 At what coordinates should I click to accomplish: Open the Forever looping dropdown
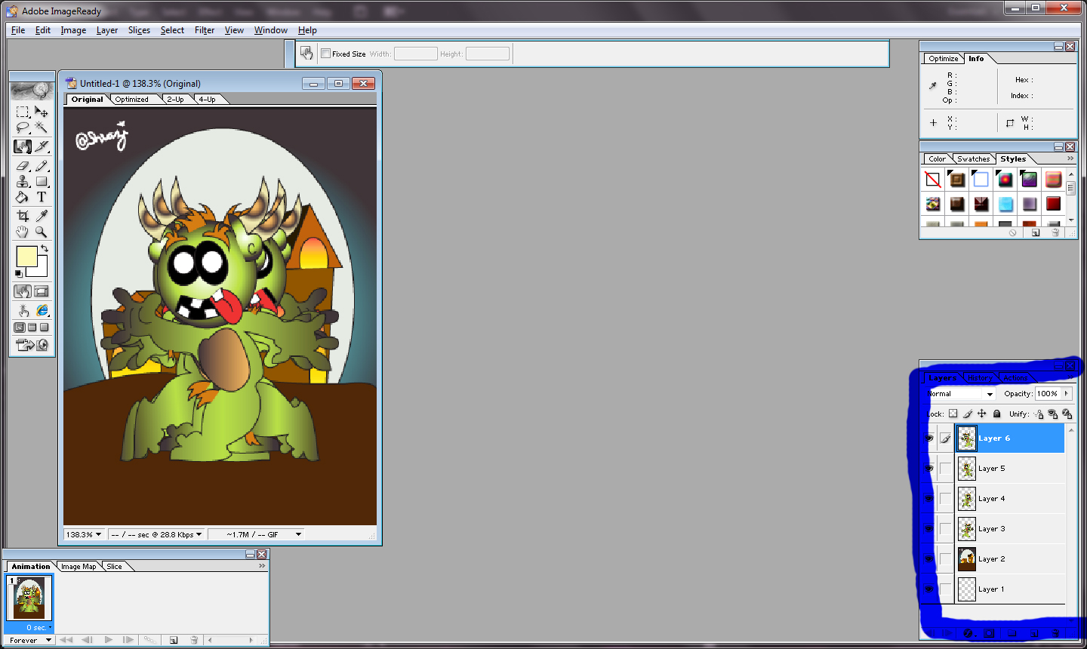30,640
